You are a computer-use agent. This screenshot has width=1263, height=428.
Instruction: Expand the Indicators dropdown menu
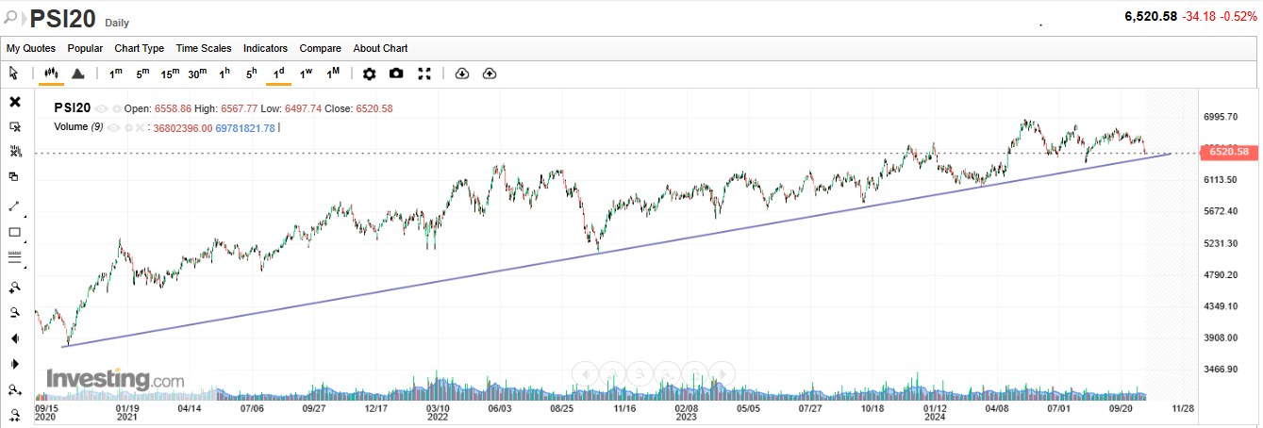pos(265,48)
